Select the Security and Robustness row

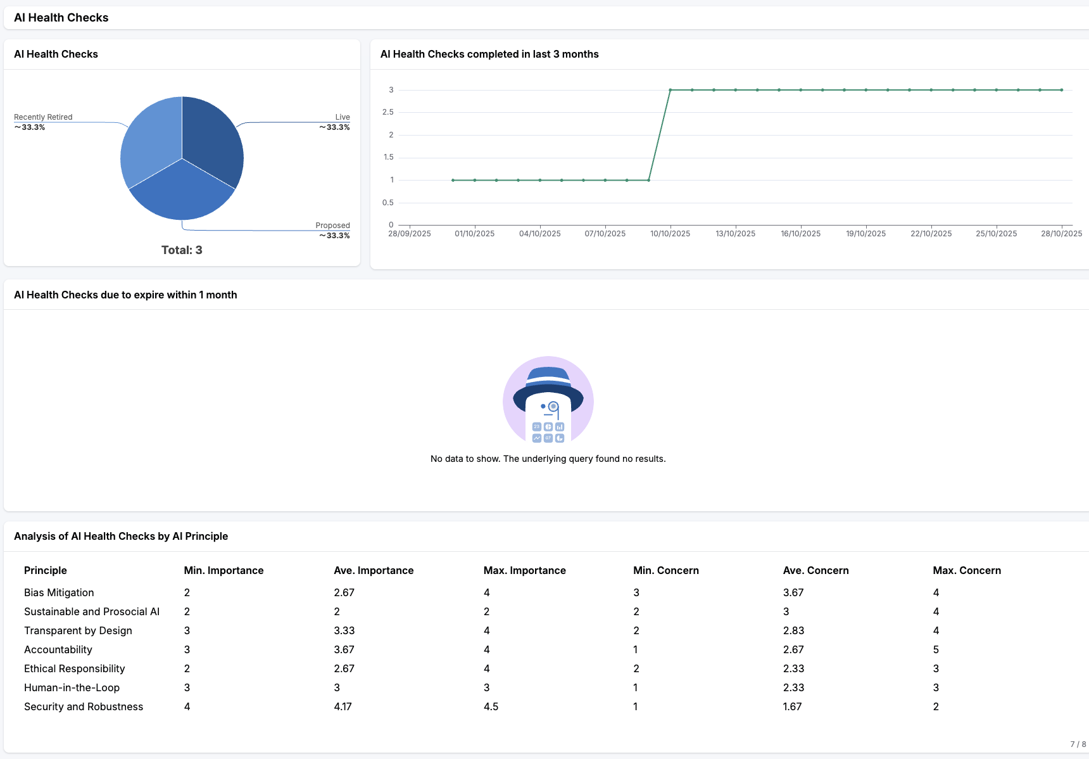[83, 706]
